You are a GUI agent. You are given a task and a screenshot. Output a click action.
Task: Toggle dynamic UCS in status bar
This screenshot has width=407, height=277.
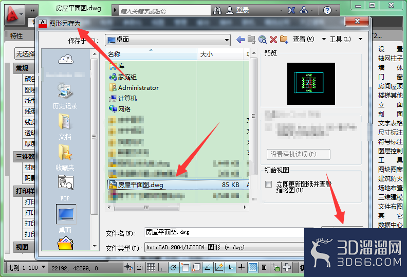click(x=219, y=267)
